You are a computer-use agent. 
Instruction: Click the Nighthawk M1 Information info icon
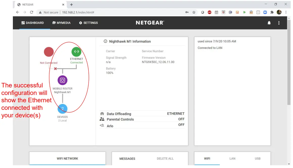pyautogui.click(x=105, y=41)
